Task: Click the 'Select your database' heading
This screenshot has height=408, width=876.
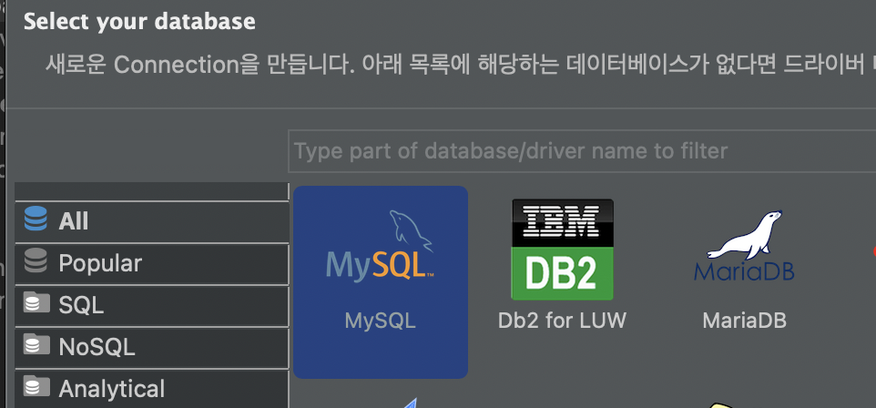Action: click(x=139, y=22)
